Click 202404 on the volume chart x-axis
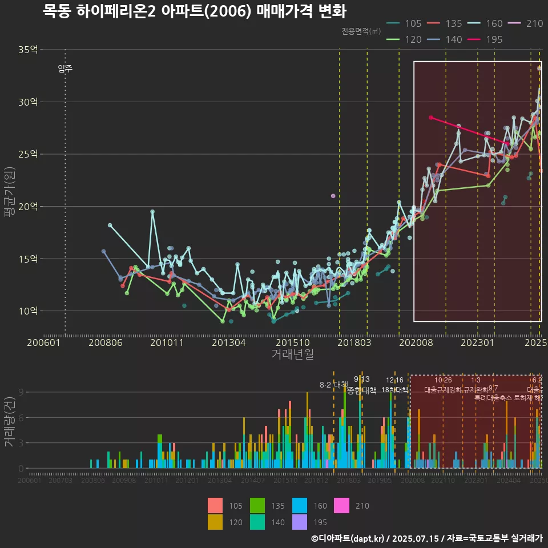 point(509,481)
